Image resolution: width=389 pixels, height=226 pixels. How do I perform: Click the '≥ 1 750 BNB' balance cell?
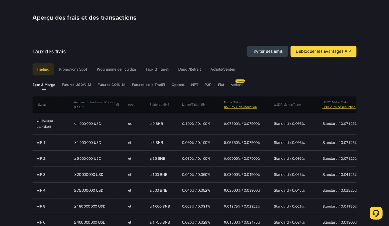(160, 222)
